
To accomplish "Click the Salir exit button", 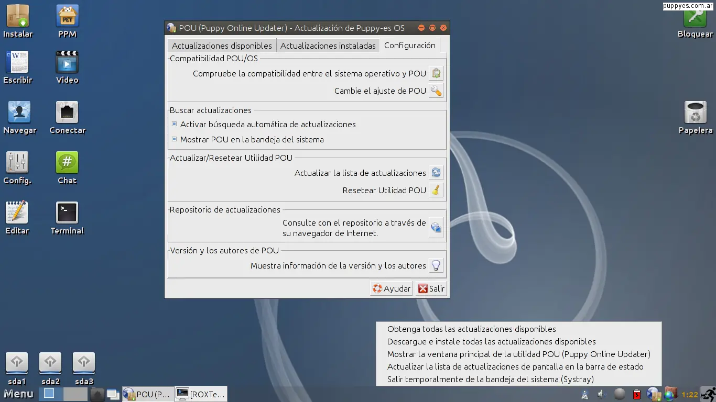I will (x=431, y=288).
